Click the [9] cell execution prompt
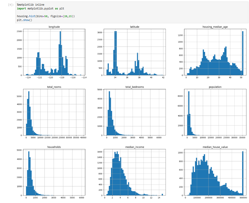This screenshot has width=249, height=203. tap(11, 5)
